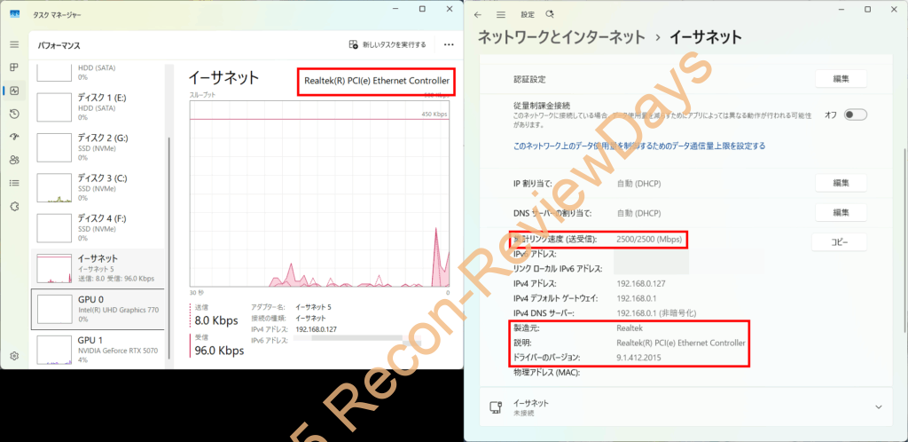Click the Ethernet throughput graph
Image resolution: width=908 pixels, height=442 pixels.
[319, 193]
